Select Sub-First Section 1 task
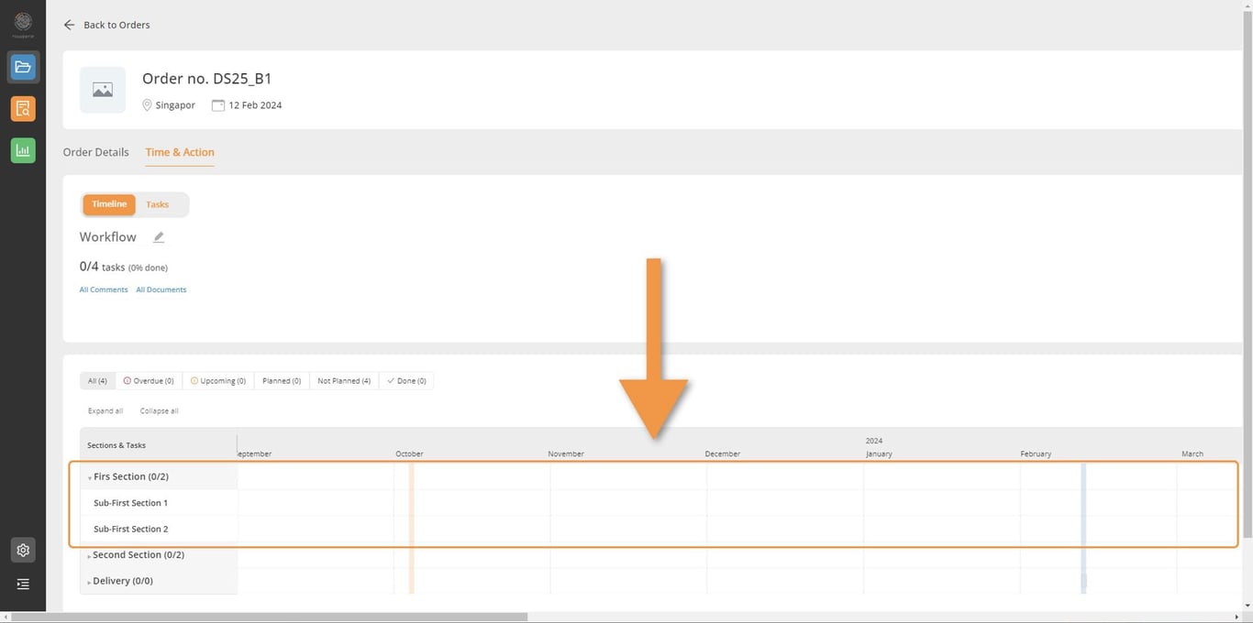The image size is (1253, 623). pyautogui.click(x=130, y=503)
